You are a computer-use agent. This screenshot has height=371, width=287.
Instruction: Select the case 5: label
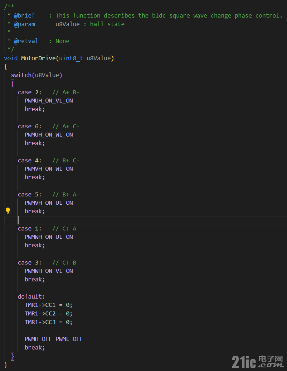pos(30,195)
